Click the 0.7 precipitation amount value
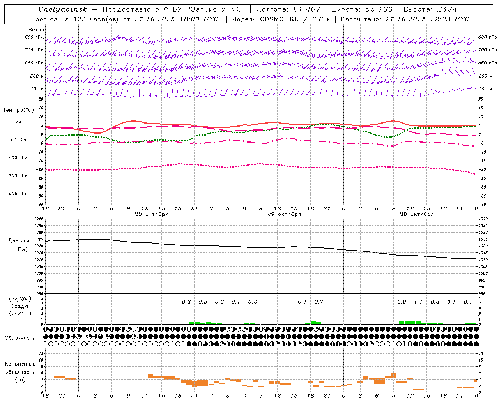Image resolution: width=499 pixels, height=399 pixels. [319, 302]
